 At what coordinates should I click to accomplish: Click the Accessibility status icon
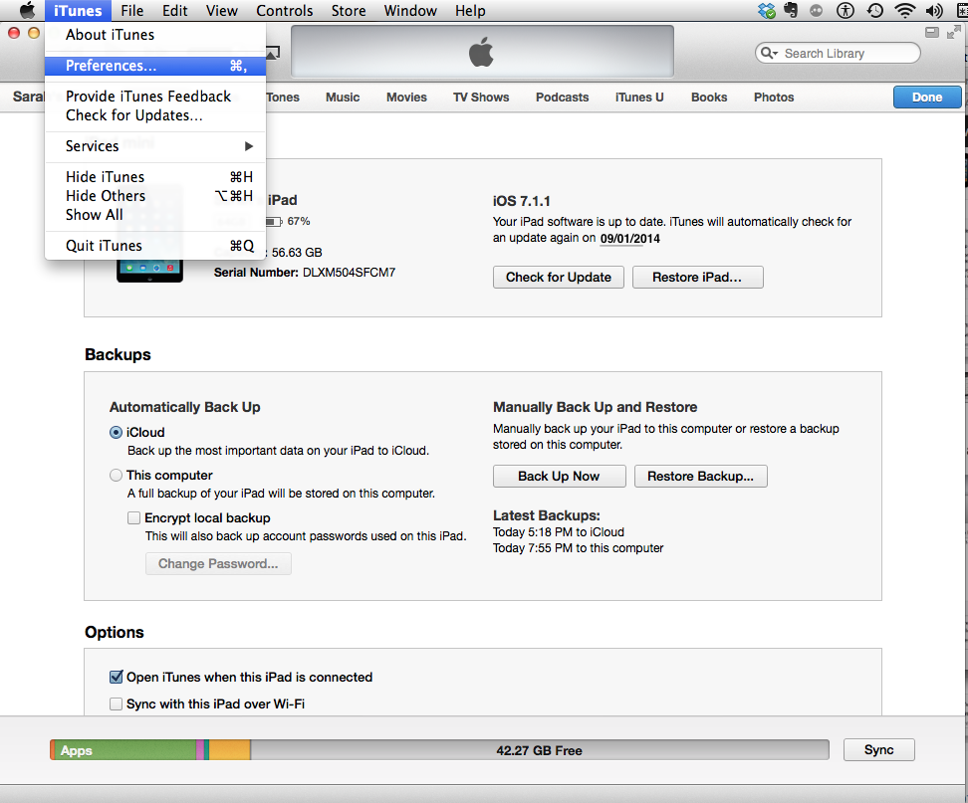pos(846,11)
